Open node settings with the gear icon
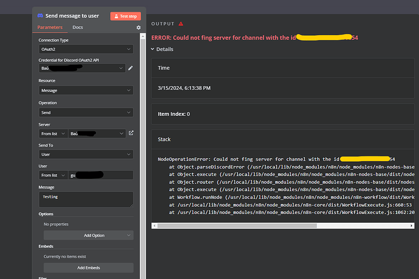419x279 pixels. (x=138, y=28)
